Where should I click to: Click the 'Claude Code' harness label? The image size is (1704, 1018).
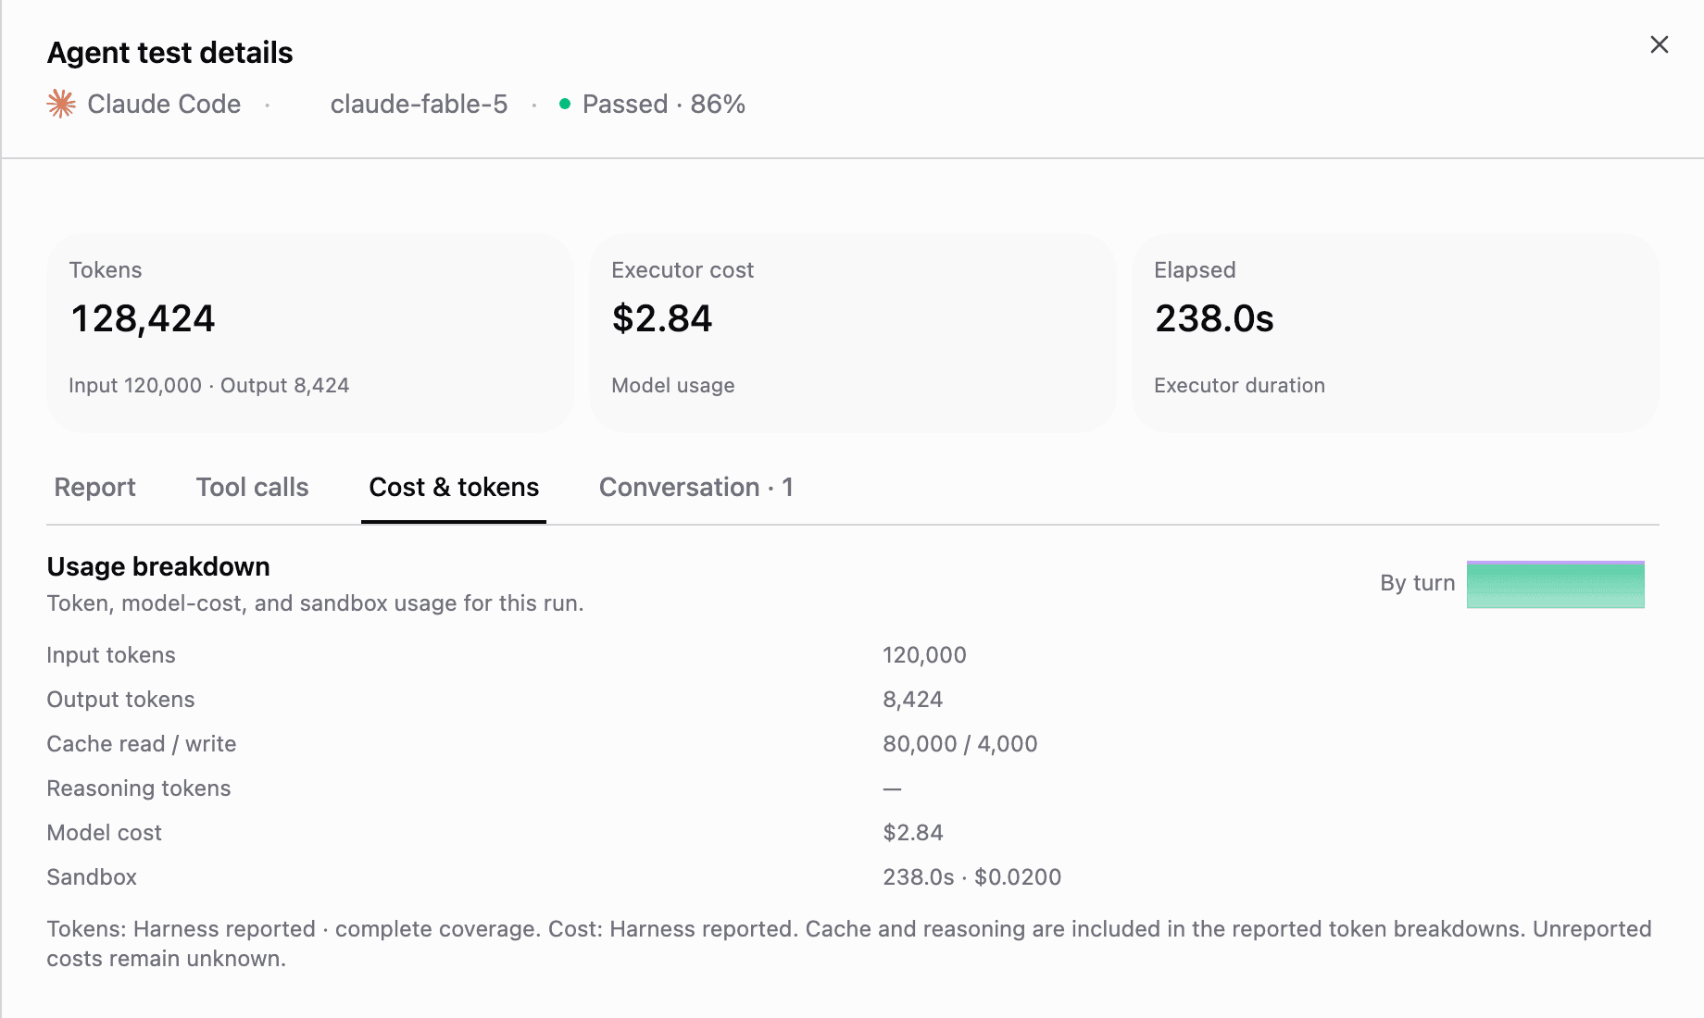164,104
